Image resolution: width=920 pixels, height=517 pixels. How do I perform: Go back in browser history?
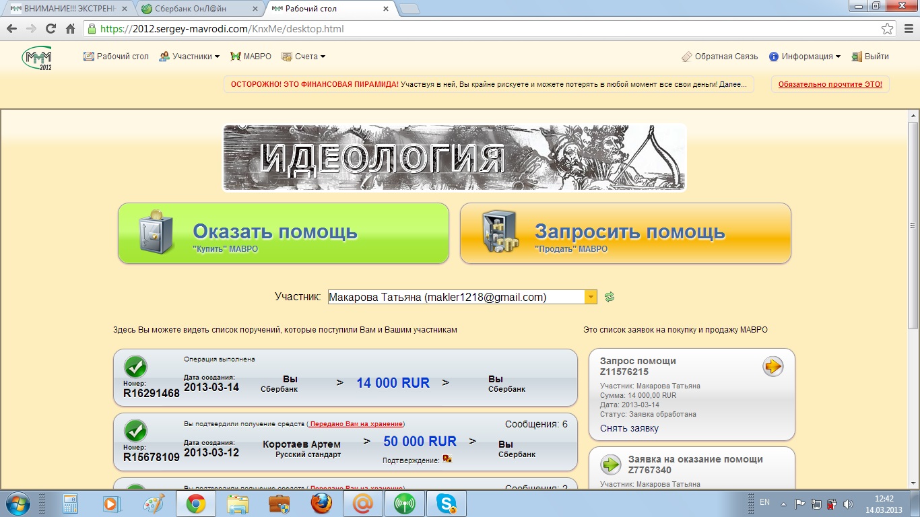point(11,29)
